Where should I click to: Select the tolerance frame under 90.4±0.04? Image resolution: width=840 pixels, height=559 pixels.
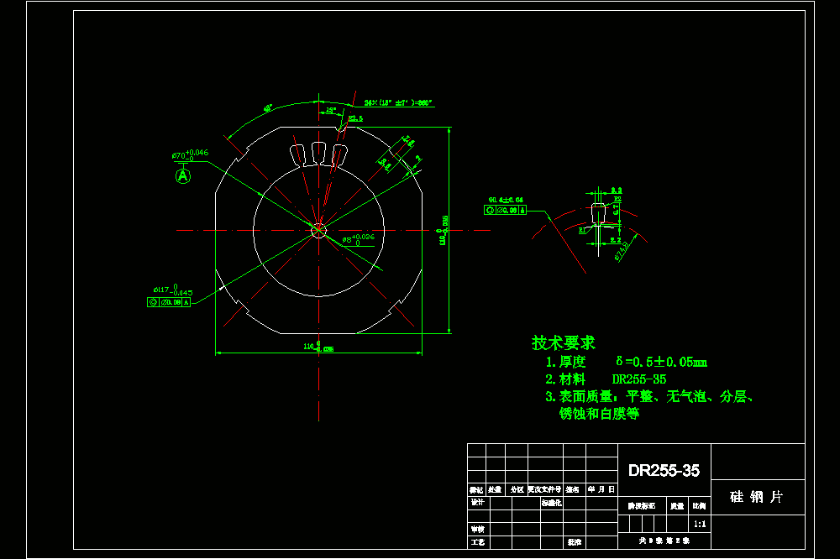pos(505,211)
